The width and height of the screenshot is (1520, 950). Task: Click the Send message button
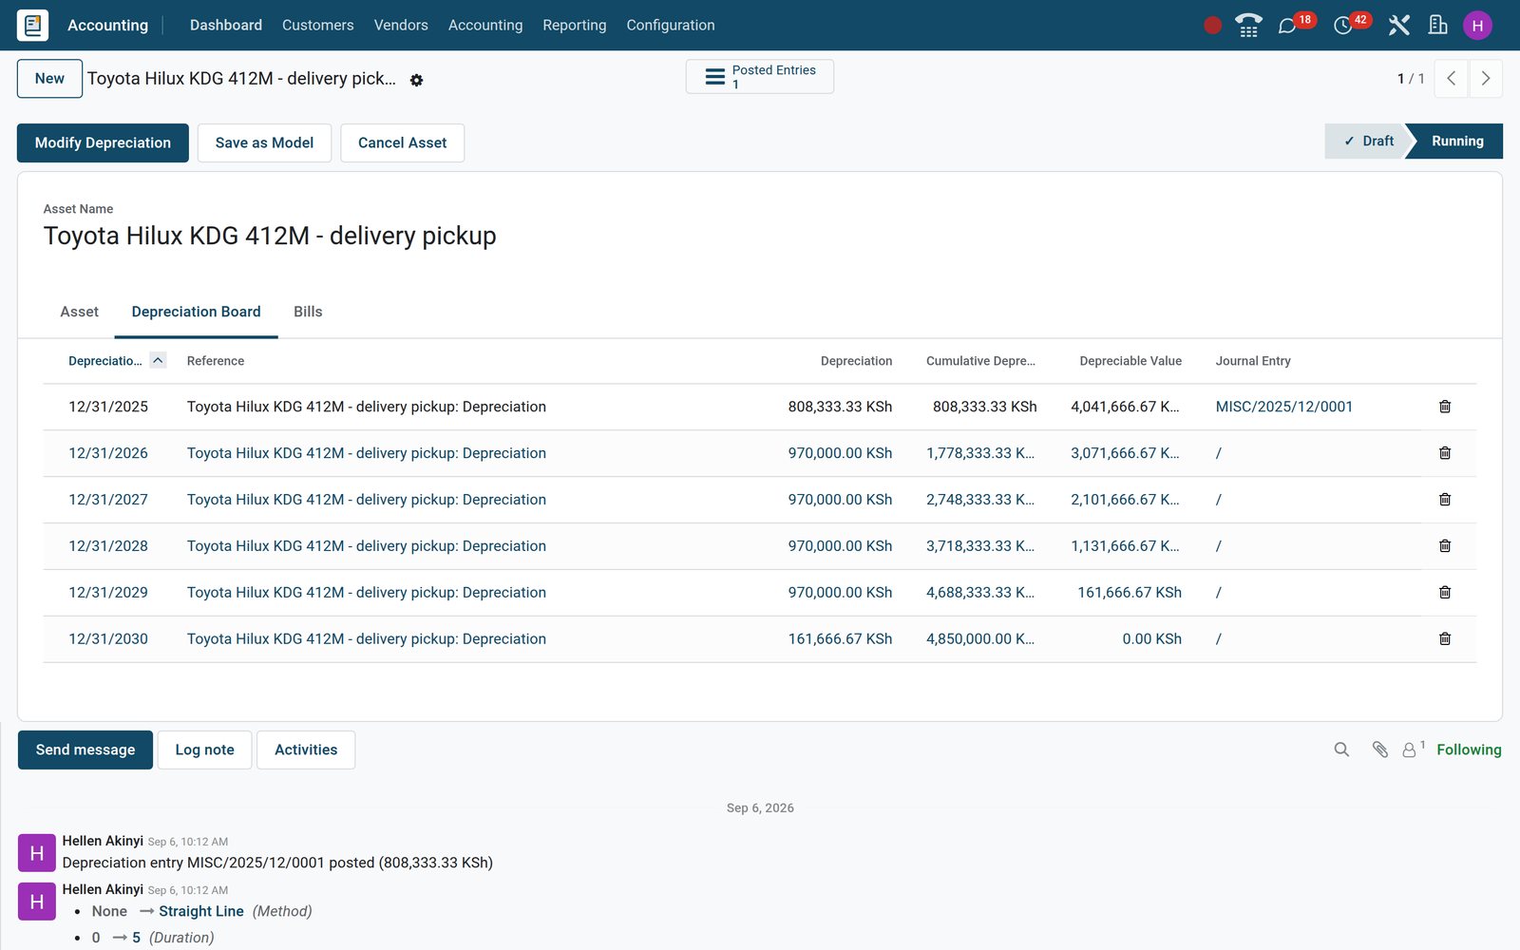coord(85,750)
